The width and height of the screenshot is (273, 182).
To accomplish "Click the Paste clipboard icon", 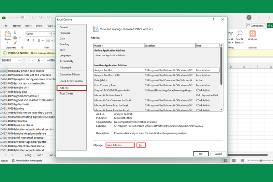I will click(8, 34).
